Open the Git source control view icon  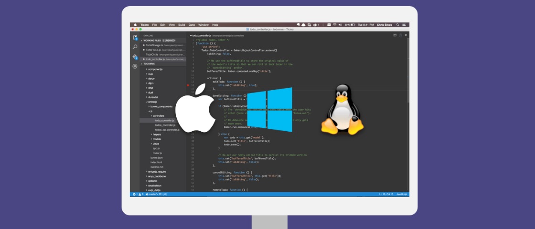pos(135,57)
